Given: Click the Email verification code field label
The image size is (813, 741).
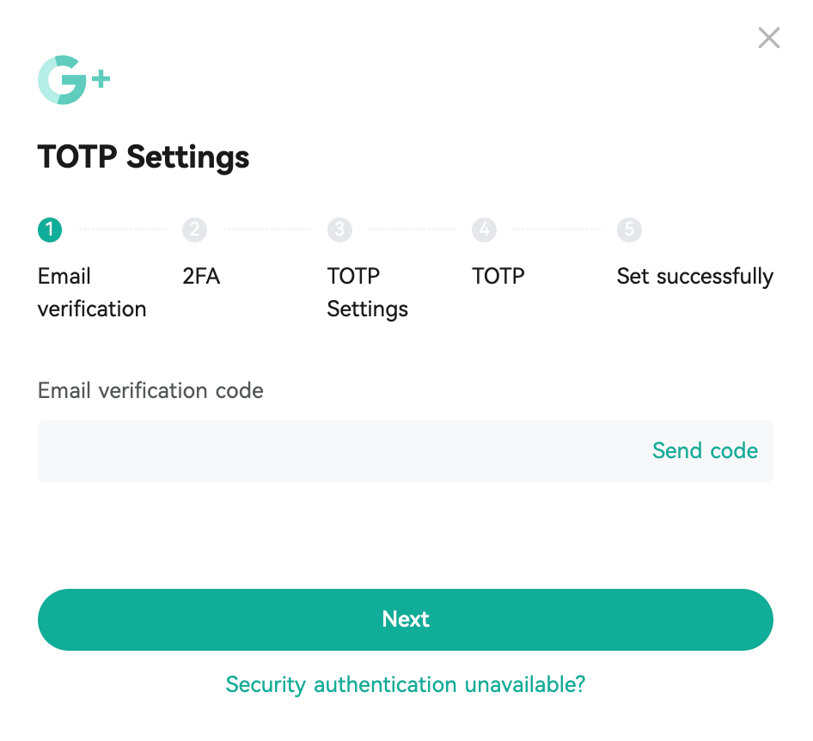Looking at the screenshot, I should pyautogui.click(x=150, y=390).
